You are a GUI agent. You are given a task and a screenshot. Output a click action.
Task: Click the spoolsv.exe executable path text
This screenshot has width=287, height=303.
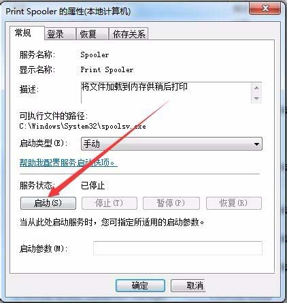click(x=82, y=126)
